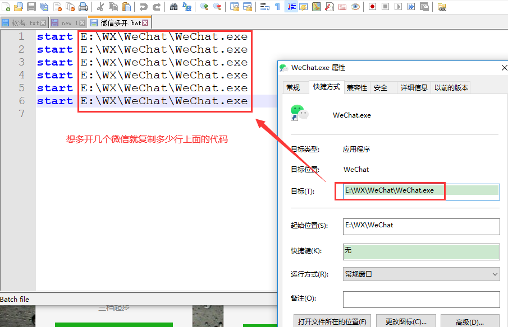Click the 起始位置(S) field
This screenshot has width=508, height=327.
click(x=421, y=227)
